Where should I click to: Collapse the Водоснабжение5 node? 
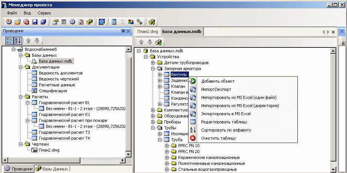13,49
